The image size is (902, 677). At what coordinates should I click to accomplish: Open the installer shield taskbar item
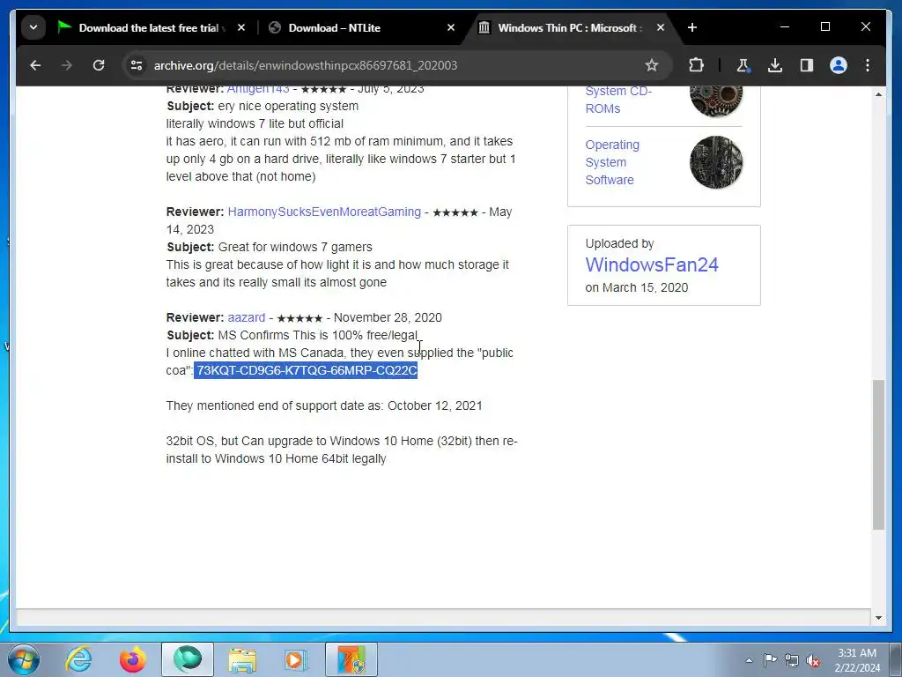pyautogui.click(x=351, y=659)
